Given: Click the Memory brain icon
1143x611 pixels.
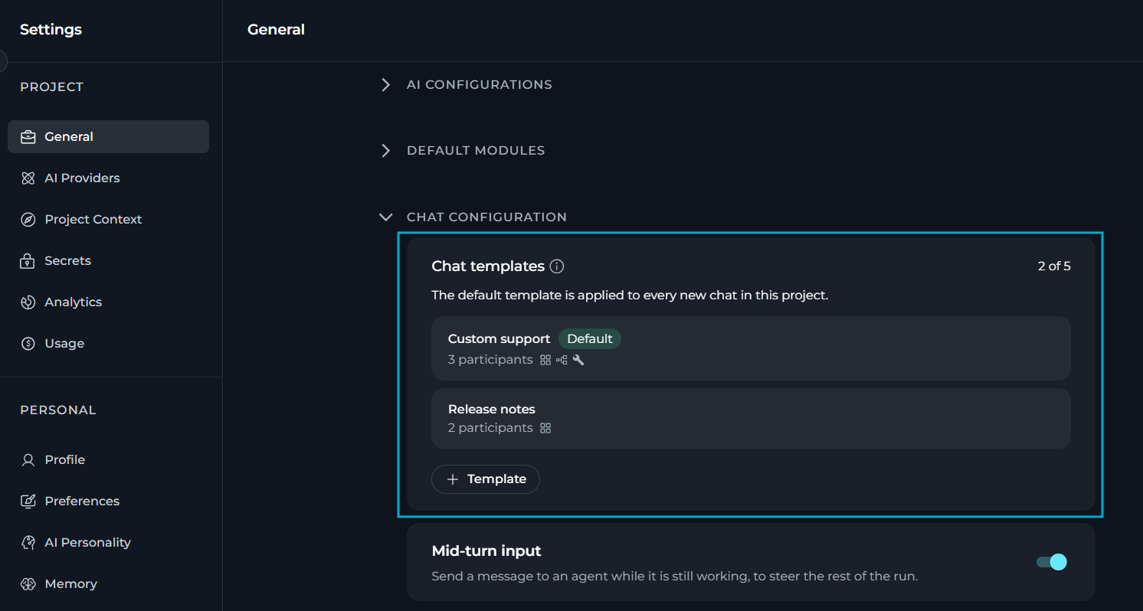Looking at the screenshot, I should 28,584.
